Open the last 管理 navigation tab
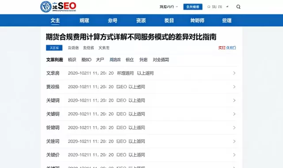Image resolution: width=283 pixels, height=168 pixels. [227, 21]
